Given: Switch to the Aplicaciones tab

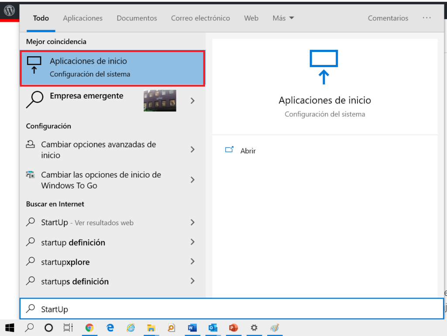Looking at the screenshot, I should 83,18.
